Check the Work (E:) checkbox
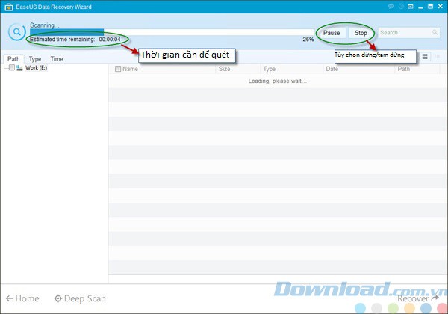Viewport: 448px width, 314px height. pos(11,68)
